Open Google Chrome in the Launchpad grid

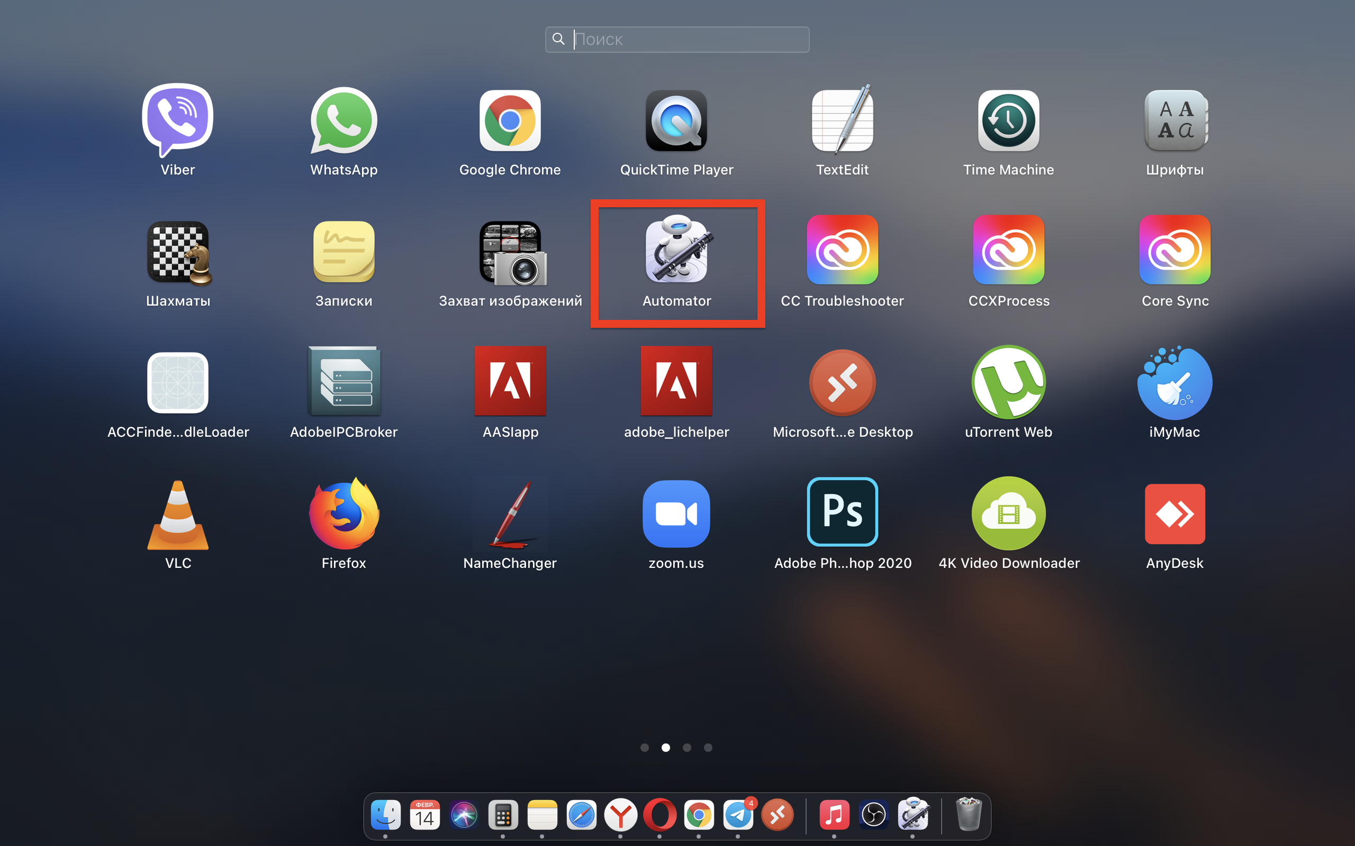click(x=510, y=121)
